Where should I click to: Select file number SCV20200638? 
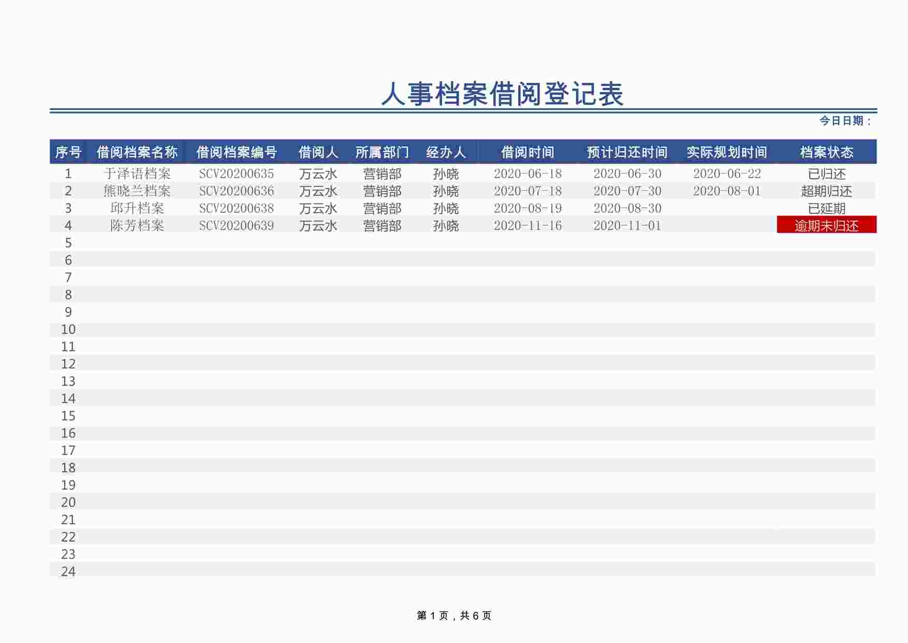[237, 208]
